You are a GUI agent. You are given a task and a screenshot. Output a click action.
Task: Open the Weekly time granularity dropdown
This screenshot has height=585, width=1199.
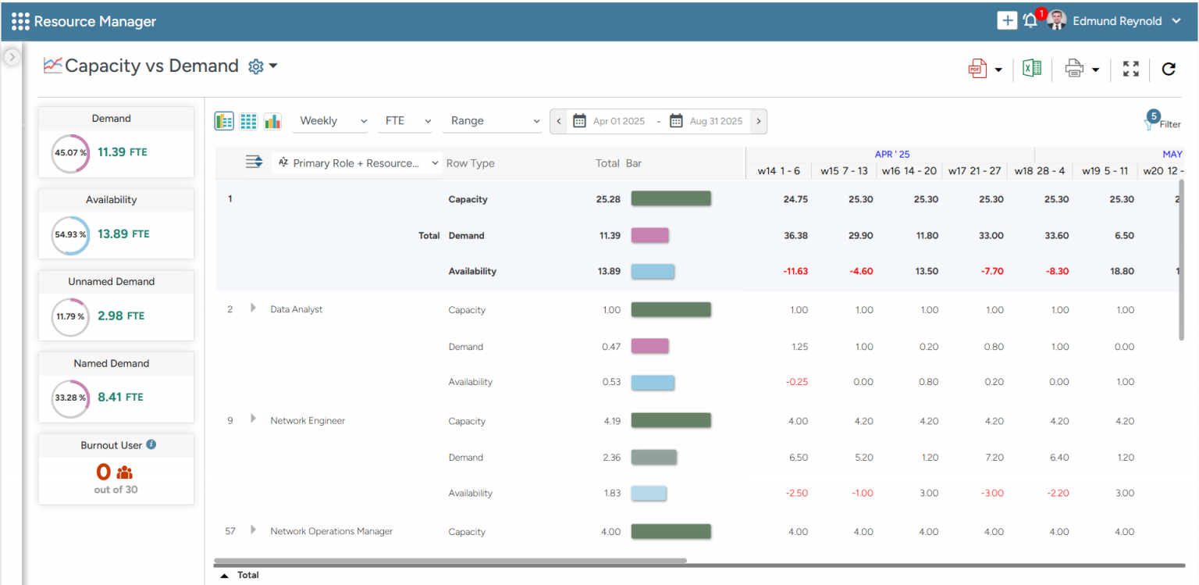pyautogui.click(x=330, y=121)
